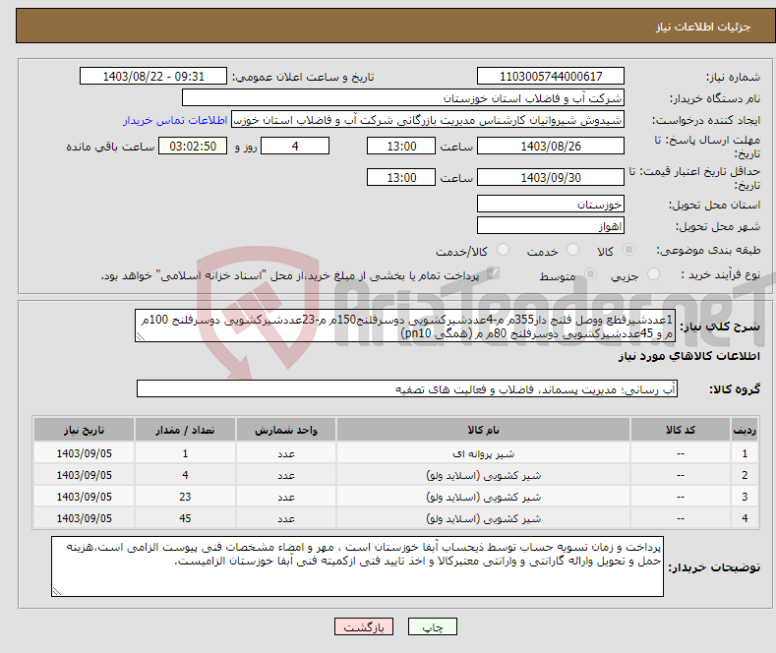Viewport: 776px width, 653px height.
Task: Click the شیر پروانه ای item name
Action: 484,453
